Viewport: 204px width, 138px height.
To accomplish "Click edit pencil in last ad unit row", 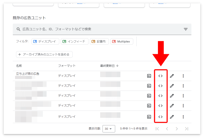I will pos(172,117).
